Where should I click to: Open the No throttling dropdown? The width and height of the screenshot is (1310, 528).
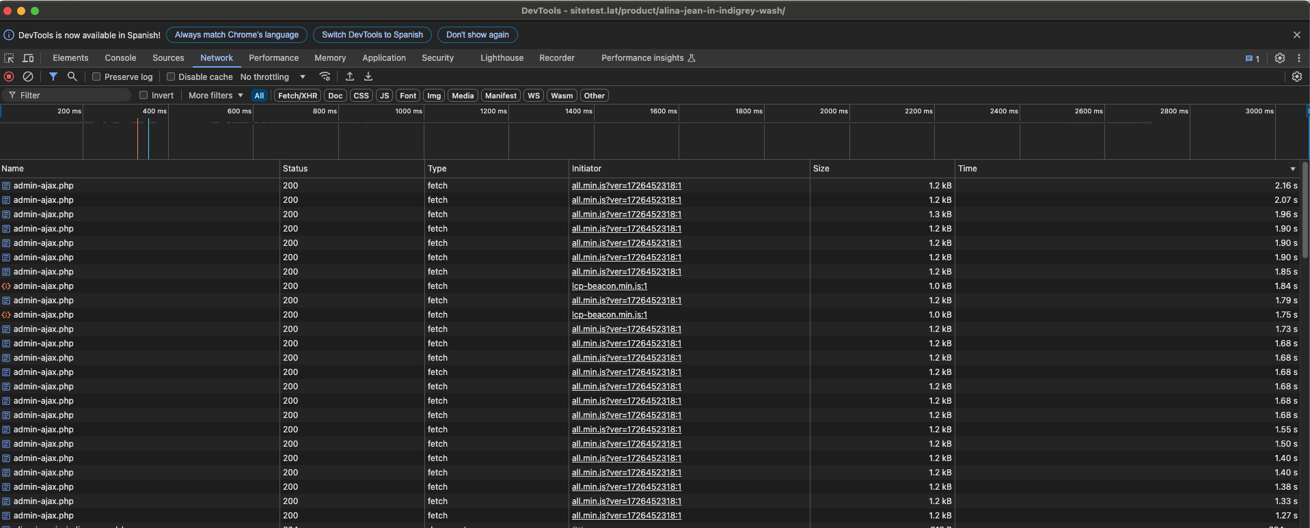tap(273, 77)
